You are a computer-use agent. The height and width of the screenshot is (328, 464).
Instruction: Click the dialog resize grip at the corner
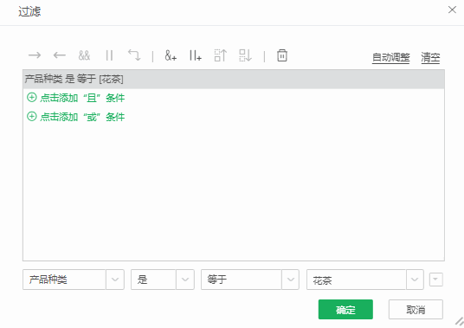[460, 322]
